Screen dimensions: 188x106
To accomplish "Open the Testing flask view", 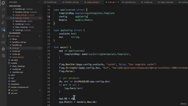I will coord(3,36).
